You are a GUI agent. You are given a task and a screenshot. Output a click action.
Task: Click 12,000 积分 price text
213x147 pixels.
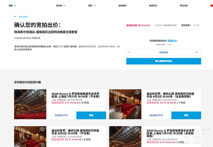coord(61,115)
